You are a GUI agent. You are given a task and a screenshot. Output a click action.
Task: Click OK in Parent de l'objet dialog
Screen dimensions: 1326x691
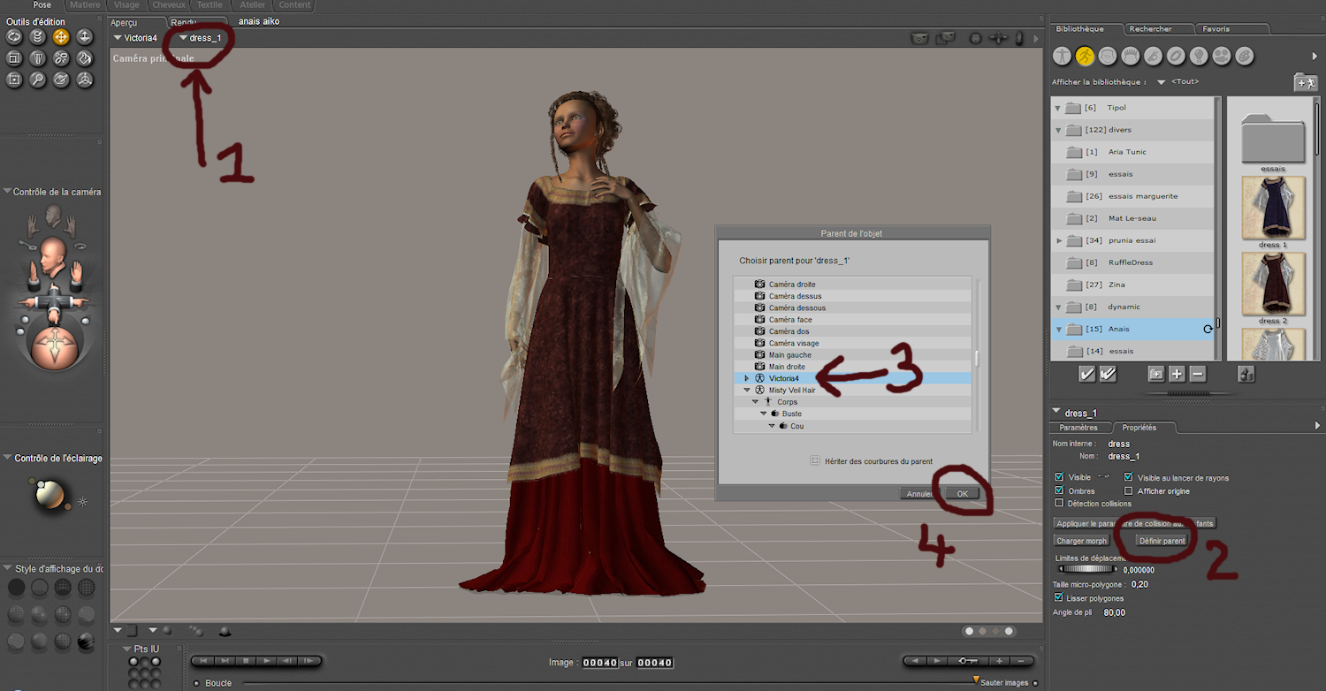(x=962, y=494)
